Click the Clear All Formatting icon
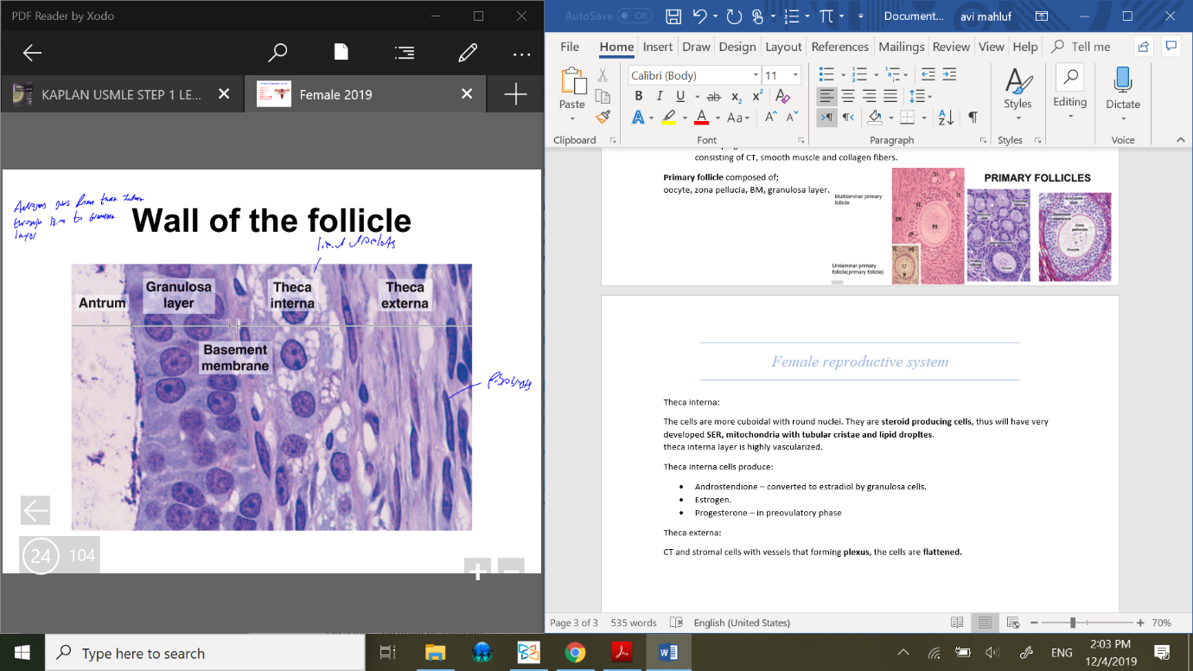Screen dimensions: 1193x671 tap(782, 96)
